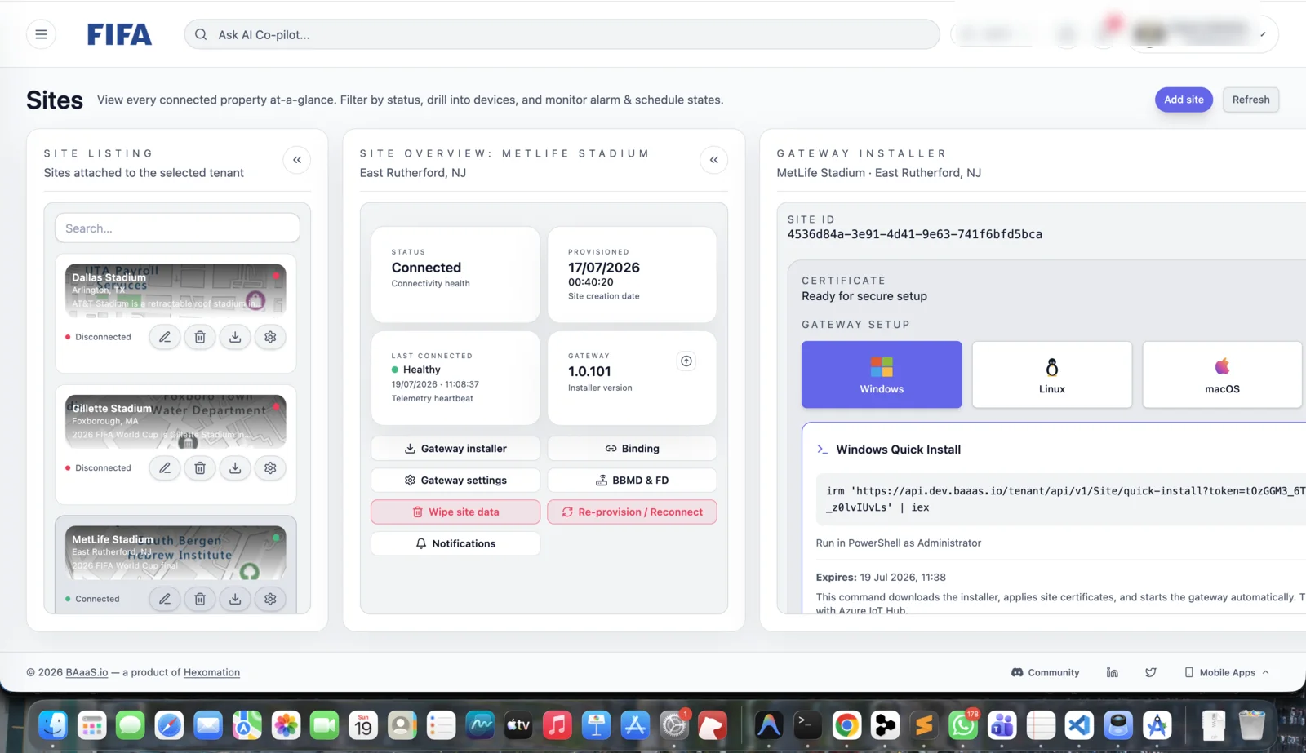Open Gillette Stadium settings gear

click(270, 468)
